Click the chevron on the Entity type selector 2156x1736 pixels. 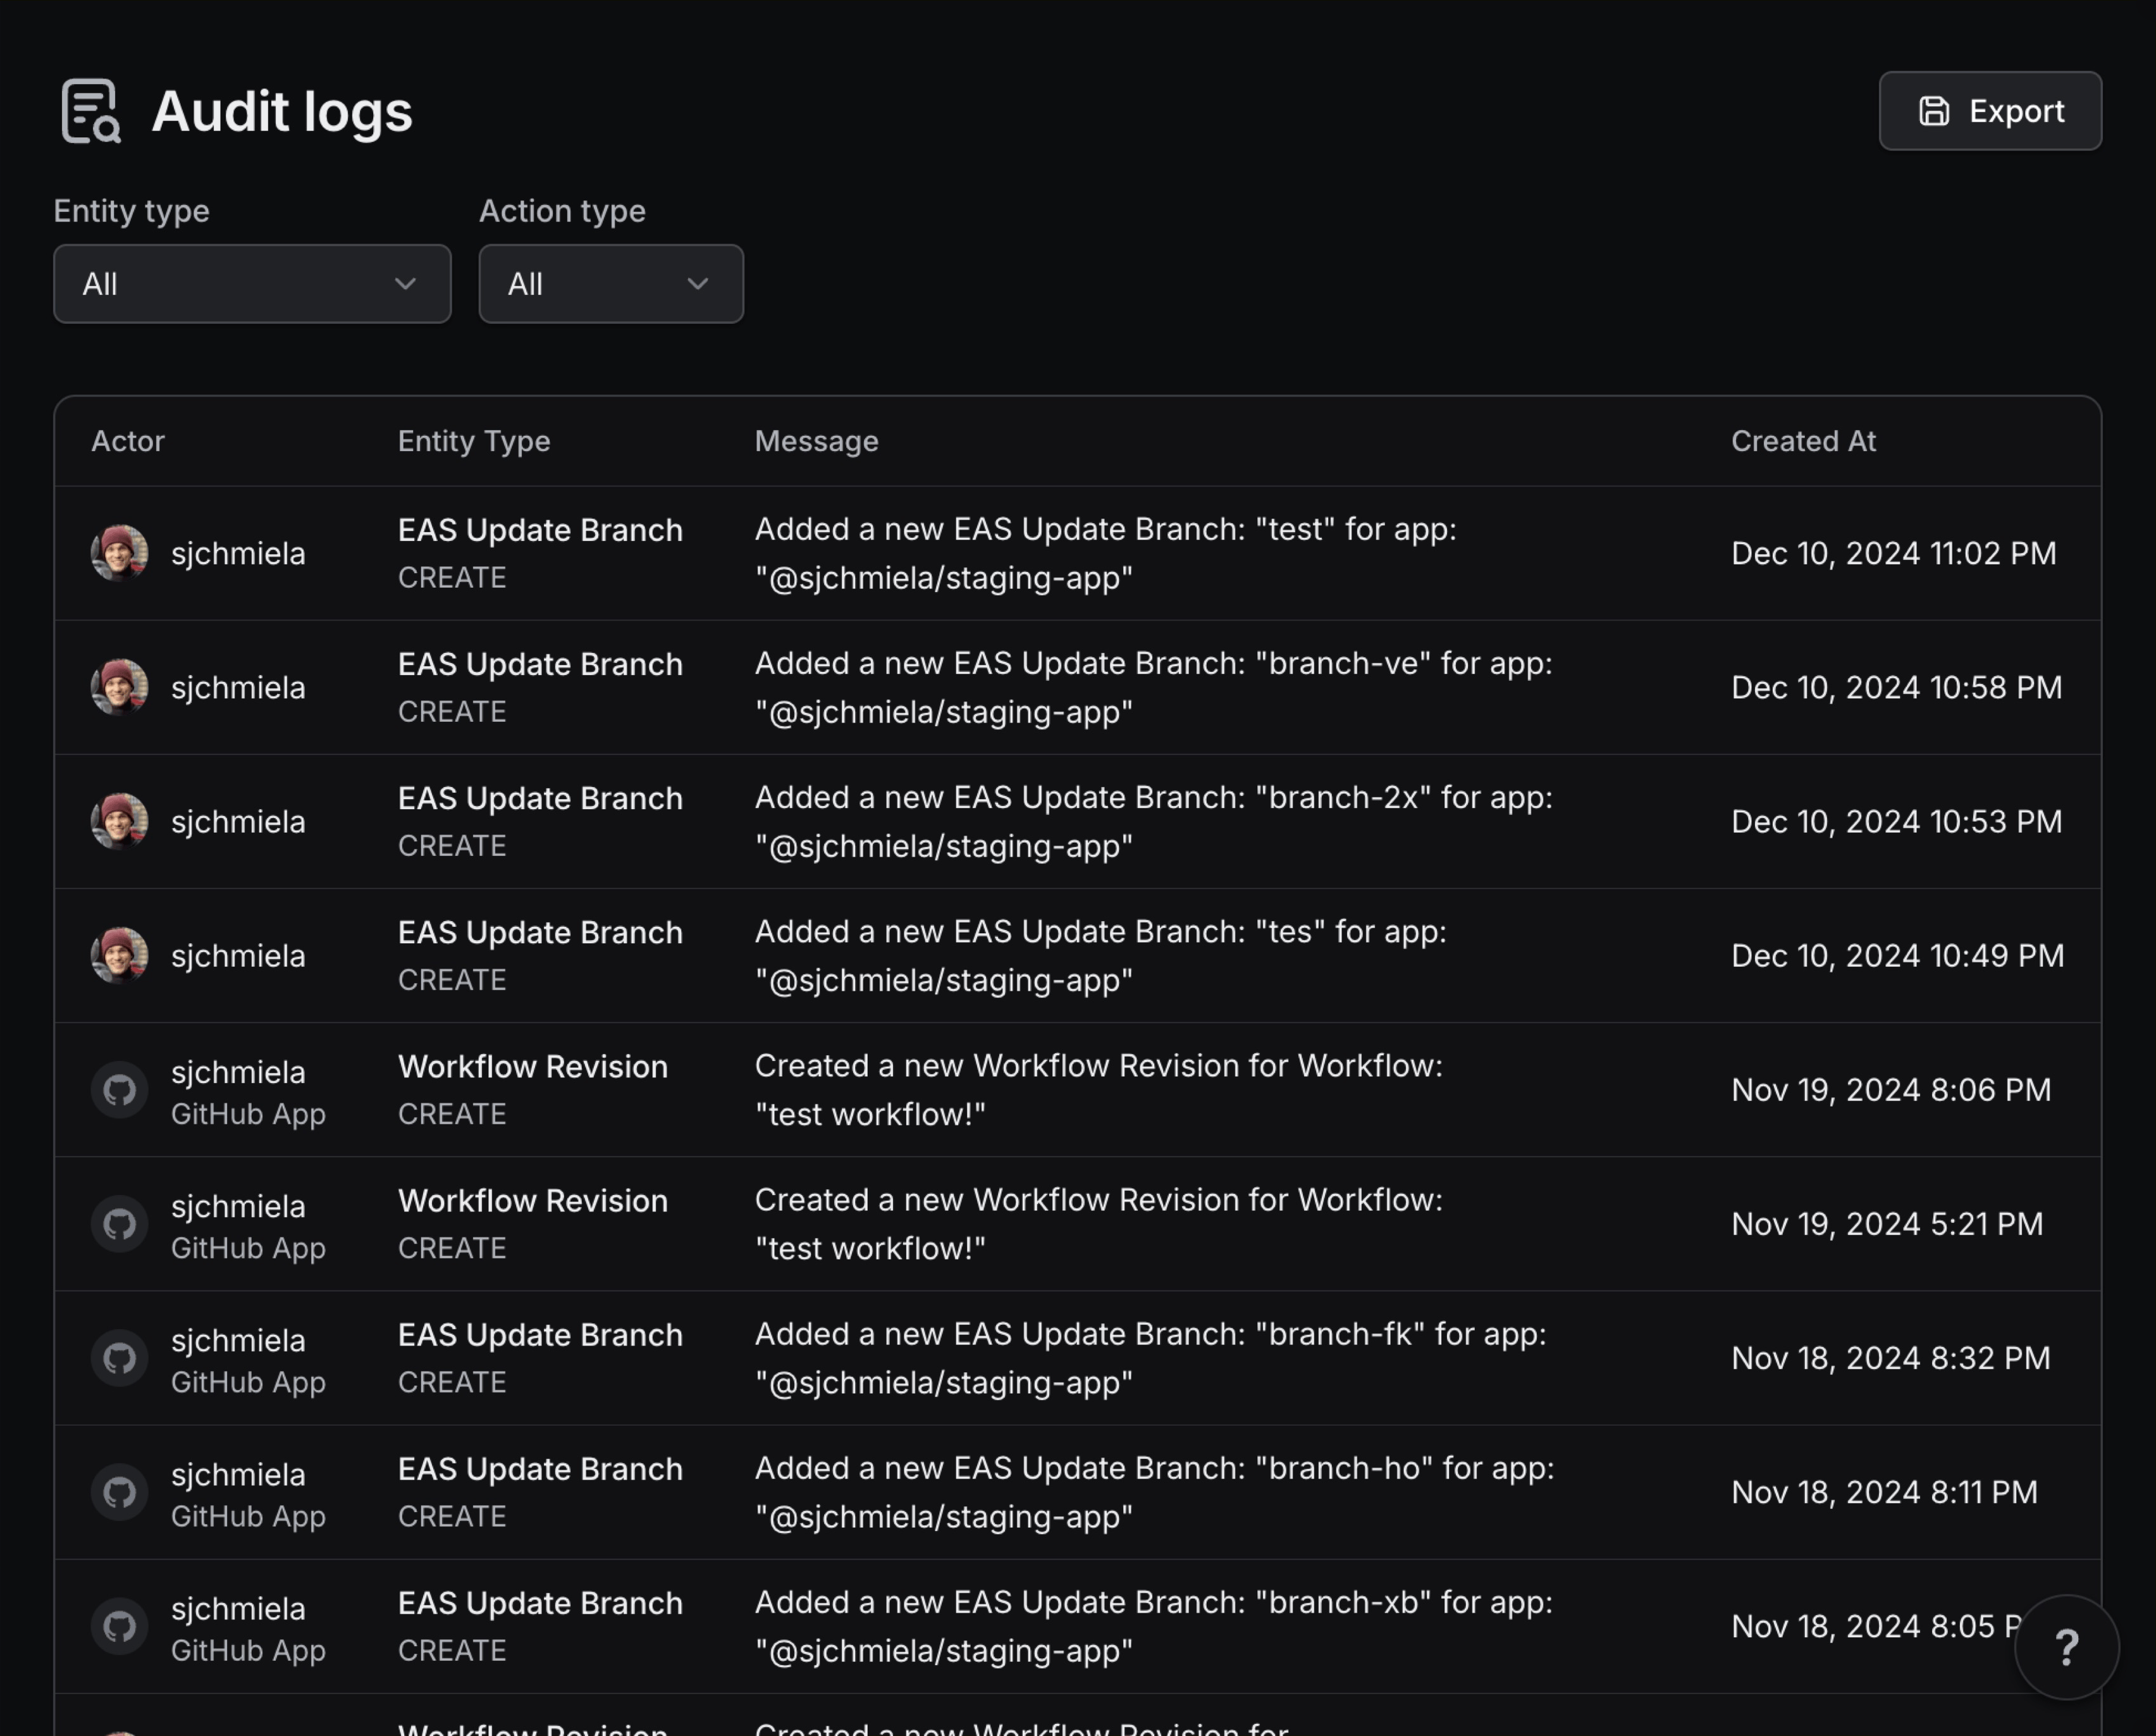404,283
